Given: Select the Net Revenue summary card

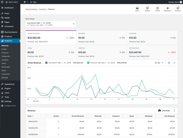Looking at the screenshot, I should (x=152, y=52).
